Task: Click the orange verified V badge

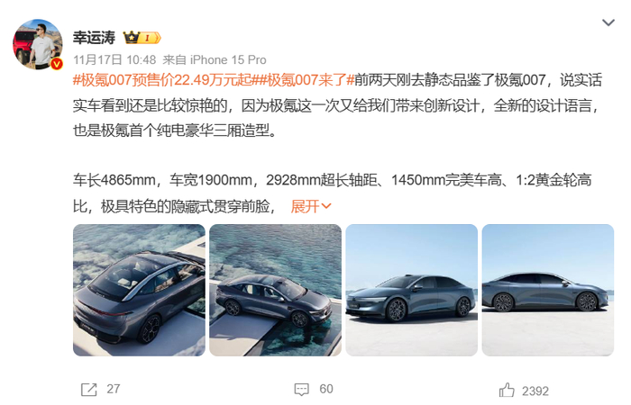Action: click(x=57, y=64)
